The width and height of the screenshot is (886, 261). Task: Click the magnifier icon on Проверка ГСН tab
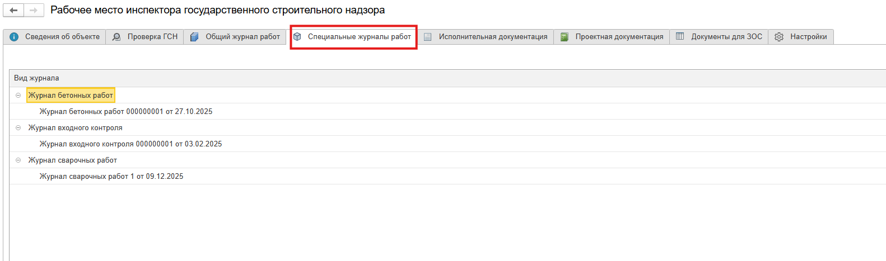click(116, 37)
